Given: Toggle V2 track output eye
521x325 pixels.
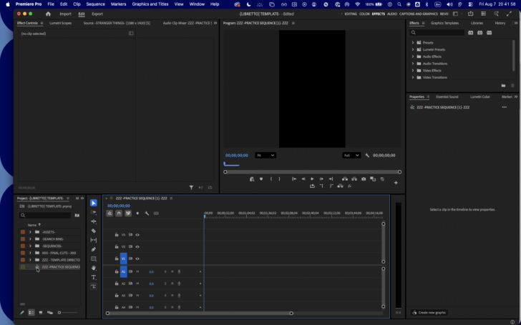Looking at the screenshot, I should [137, 246].
